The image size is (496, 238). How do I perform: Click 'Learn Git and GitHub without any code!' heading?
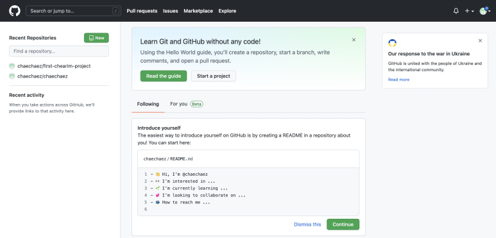click(x=201, y=42)
